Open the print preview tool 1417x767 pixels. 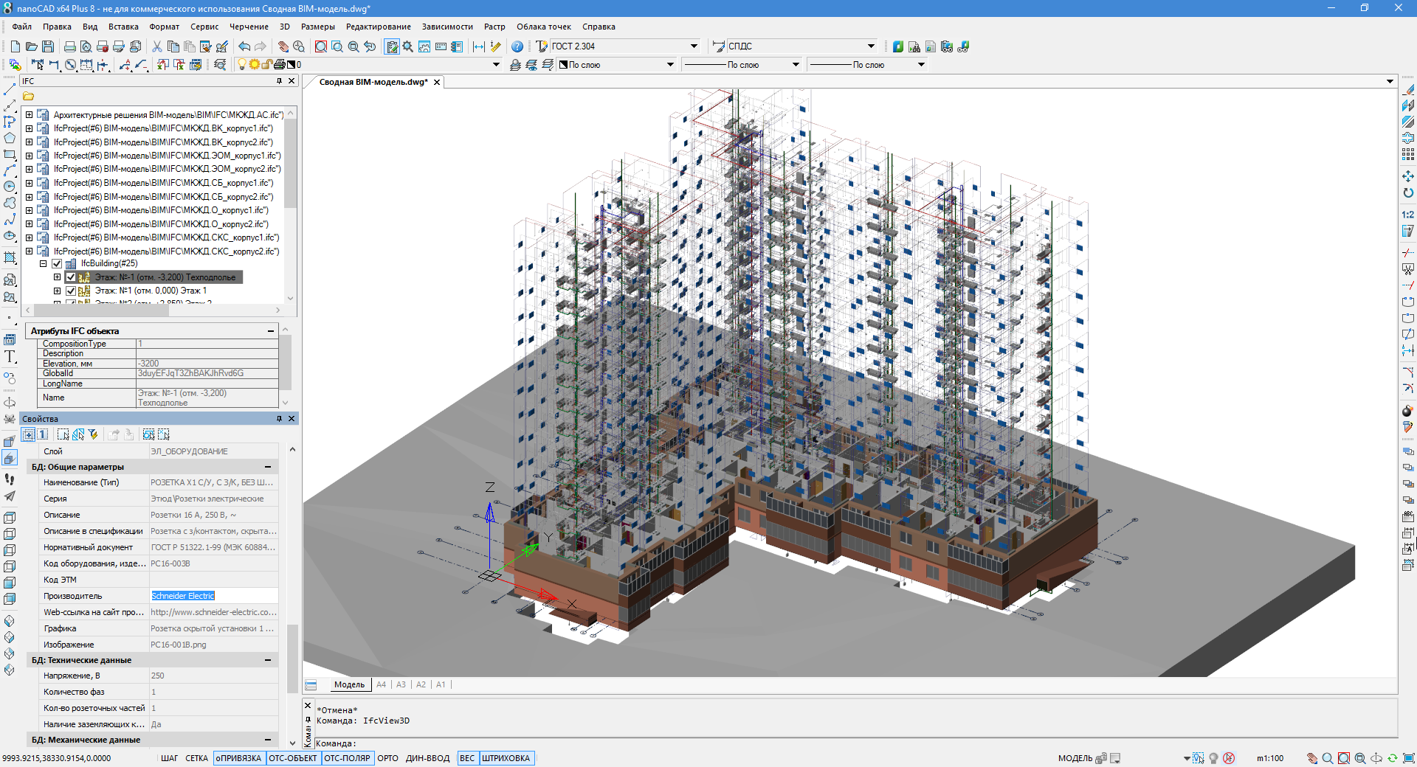86,46
